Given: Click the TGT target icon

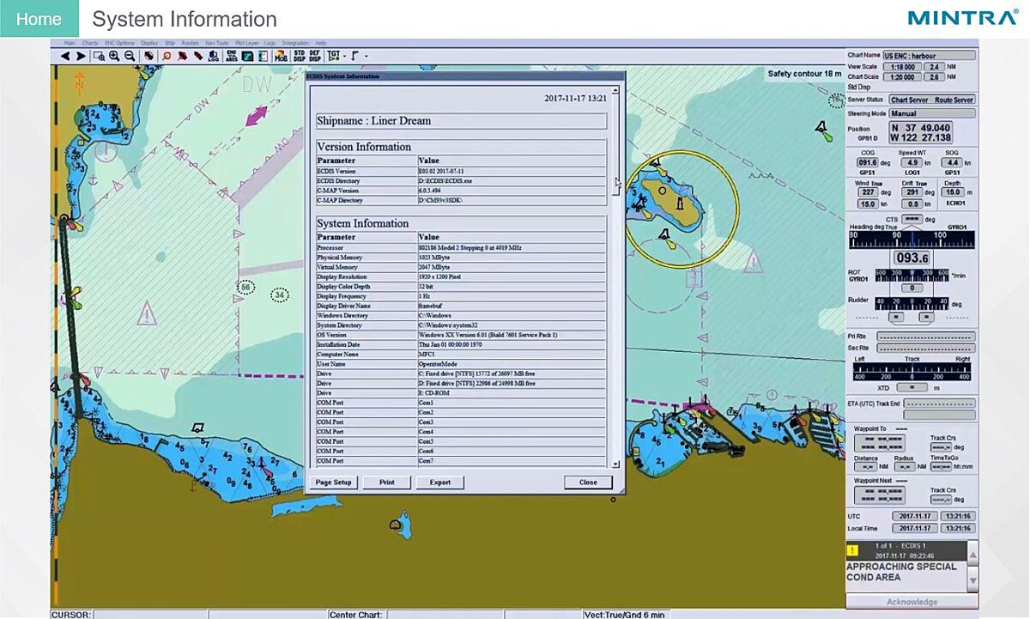Looking at the screenshot, I should tap(333, 57).
